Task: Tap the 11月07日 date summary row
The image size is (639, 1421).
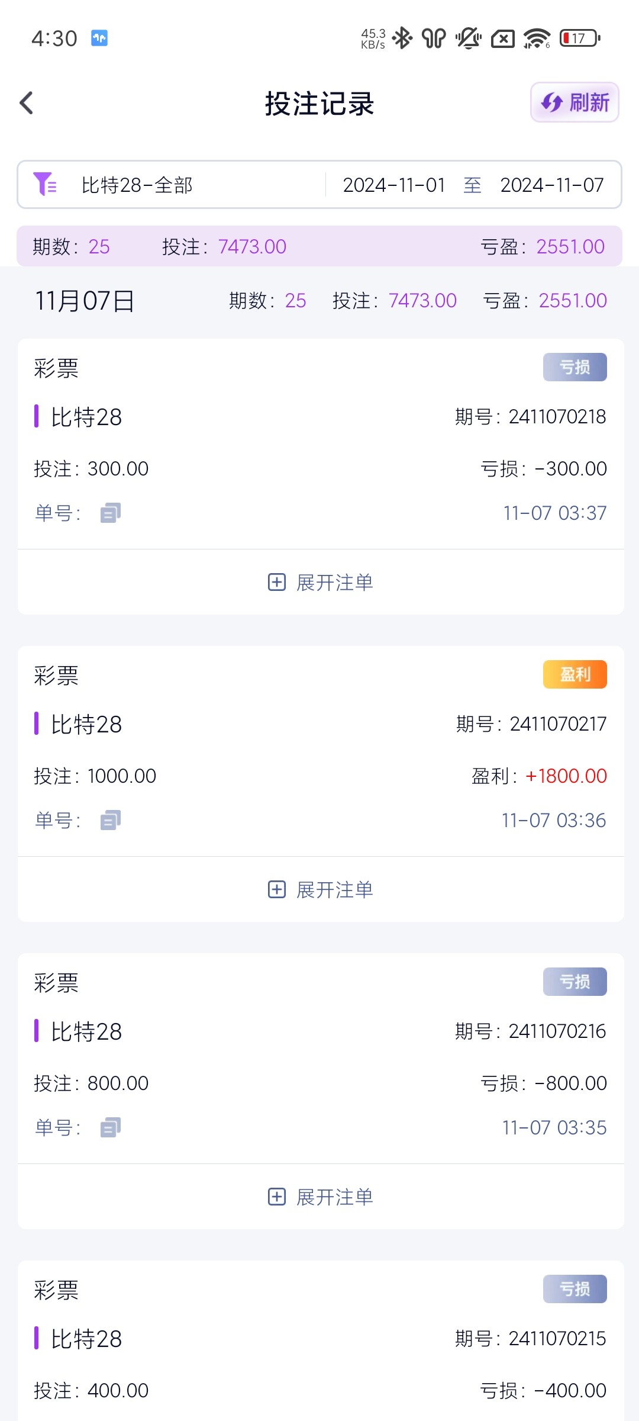Action: (x=319, y=301)
